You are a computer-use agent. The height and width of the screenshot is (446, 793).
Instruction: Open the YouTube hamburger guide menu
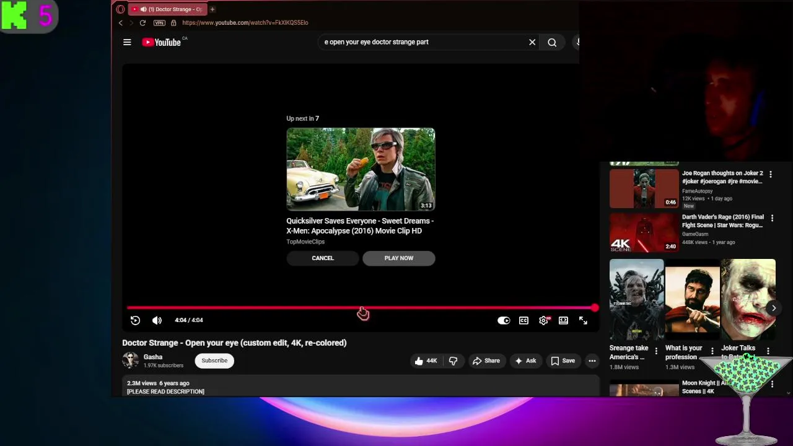point(127,42)
